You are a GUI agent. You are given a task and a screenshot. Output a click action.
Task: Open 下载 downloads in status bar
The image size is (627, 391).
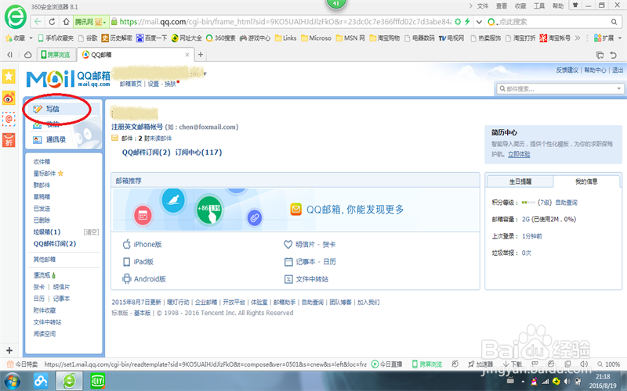click(513, 364)
